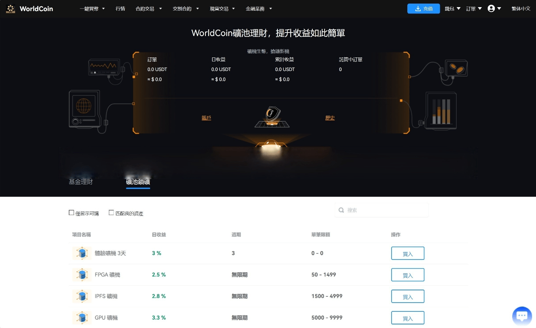Click the 週期 column header
This screenshot has width=536, height=328.
236,235
